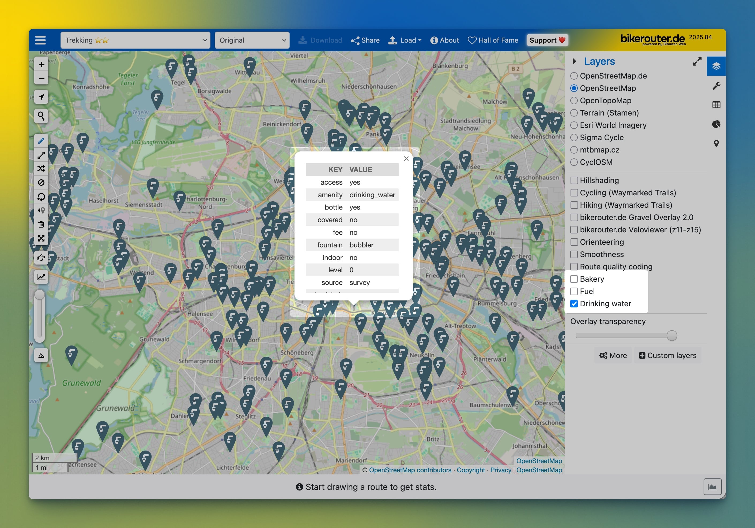Click the locate me arrow icon
Screen dimensions: 755x528
coord(41,97)
